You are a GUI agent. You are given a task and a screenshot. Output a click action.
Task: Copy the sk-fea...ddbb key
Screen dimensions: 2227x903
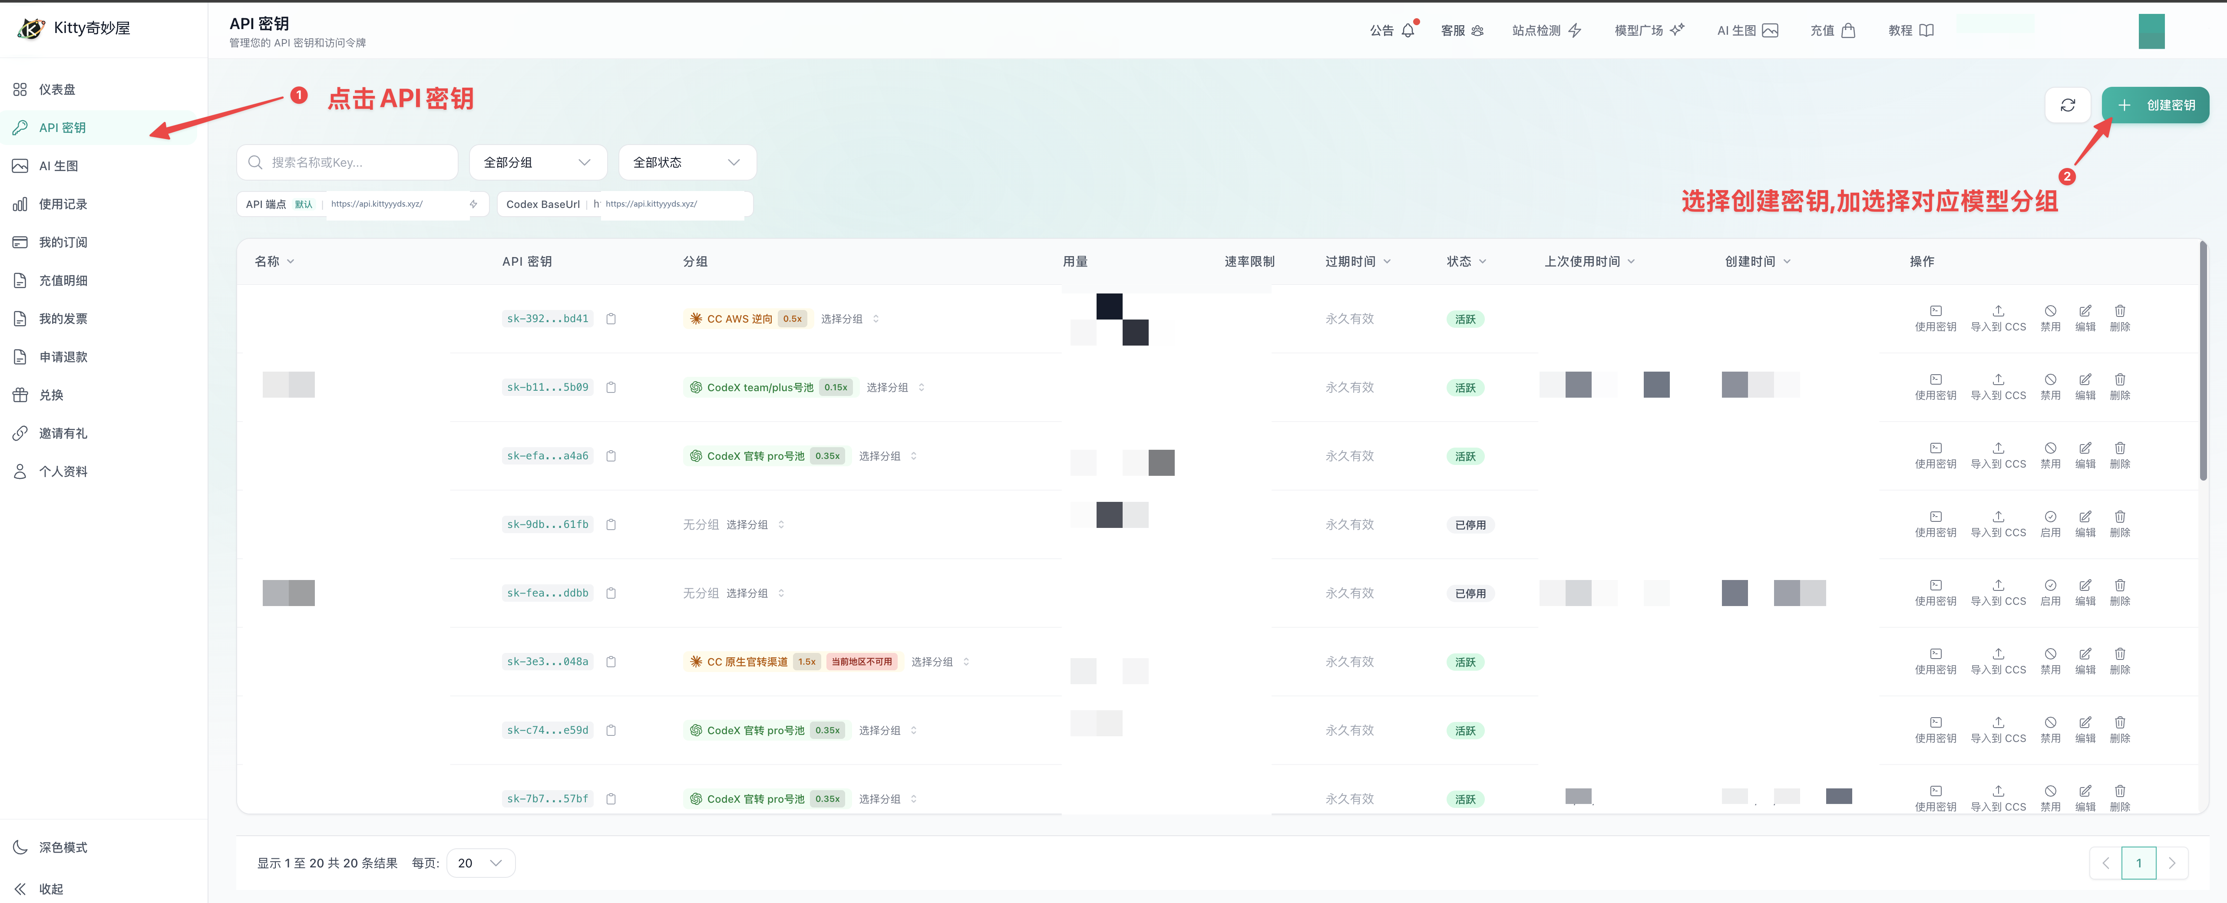pos(611,593)
